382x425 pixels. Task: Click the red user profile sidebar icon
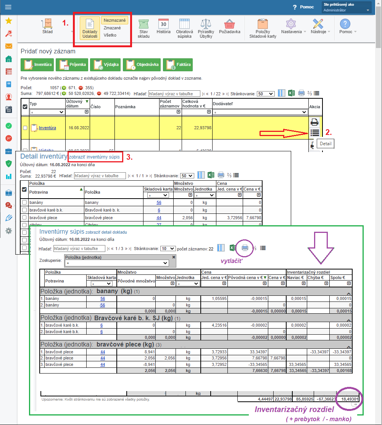[x=9, y=97]
